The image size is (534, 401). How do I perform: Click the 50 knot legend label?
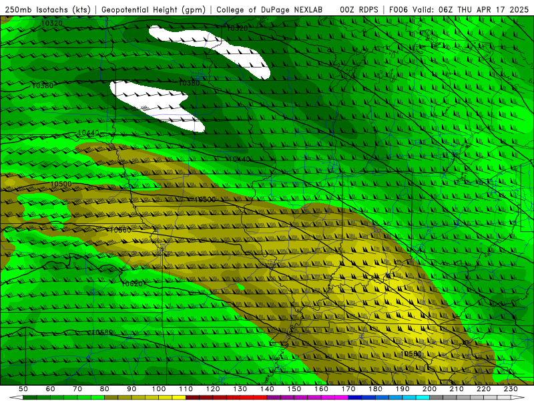pyautogui.click(x=23, y=389)
